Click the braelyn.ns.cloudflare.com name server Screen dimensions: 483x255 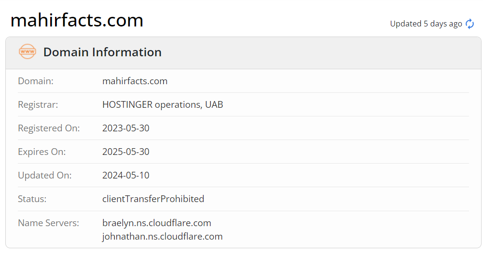[x=156, y=223]
